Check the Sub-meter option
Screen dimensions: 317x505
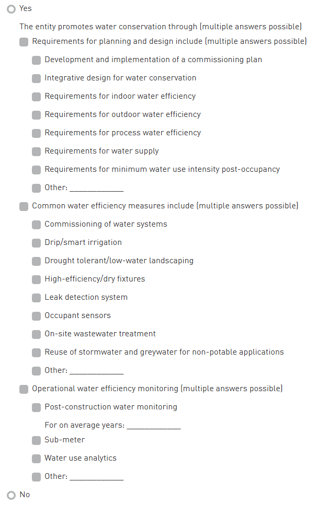point(36,440)
